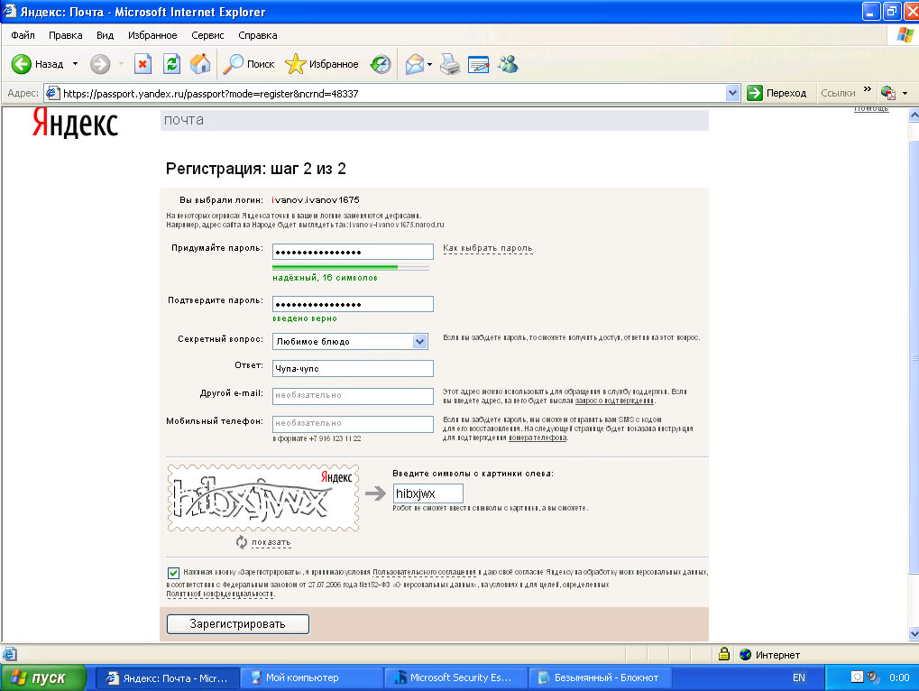Click the captcha symbols input field
The width and height of the screenshot is (919, 691).
click(x=427, y=493)
